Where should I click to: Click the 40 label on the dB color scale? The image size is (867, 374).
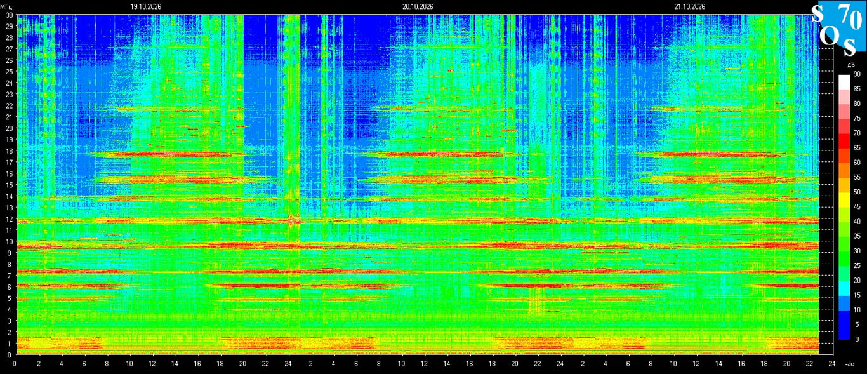point(857,222)
